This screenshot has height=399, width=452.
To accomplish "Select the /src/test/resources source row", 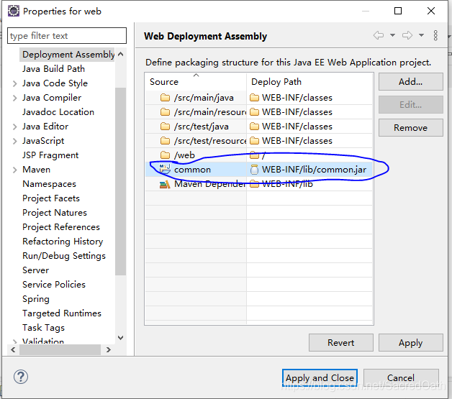I will point(196,141).
